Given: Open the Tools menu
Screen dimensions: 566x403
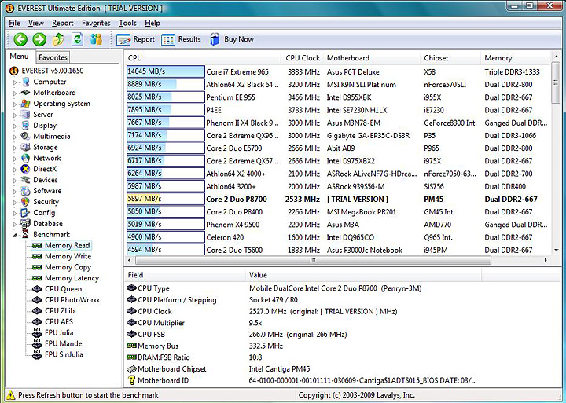Looking at the screenshot, I should pyautogui.click(x=127, y=23).
